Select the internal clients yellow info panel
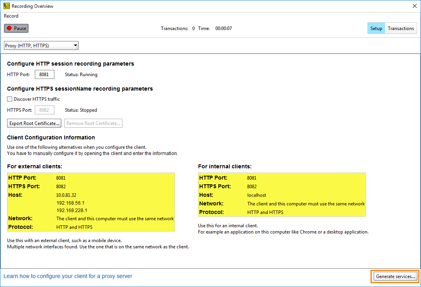This screenshot has height=287, width=421. tap(281, 194)
